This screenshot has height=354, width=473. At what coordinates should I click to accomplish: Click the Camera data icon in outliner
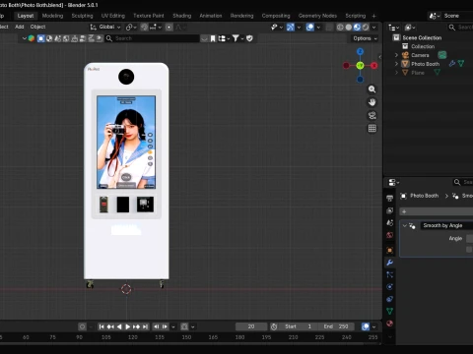pyautogui.click(x=442, y=55)
